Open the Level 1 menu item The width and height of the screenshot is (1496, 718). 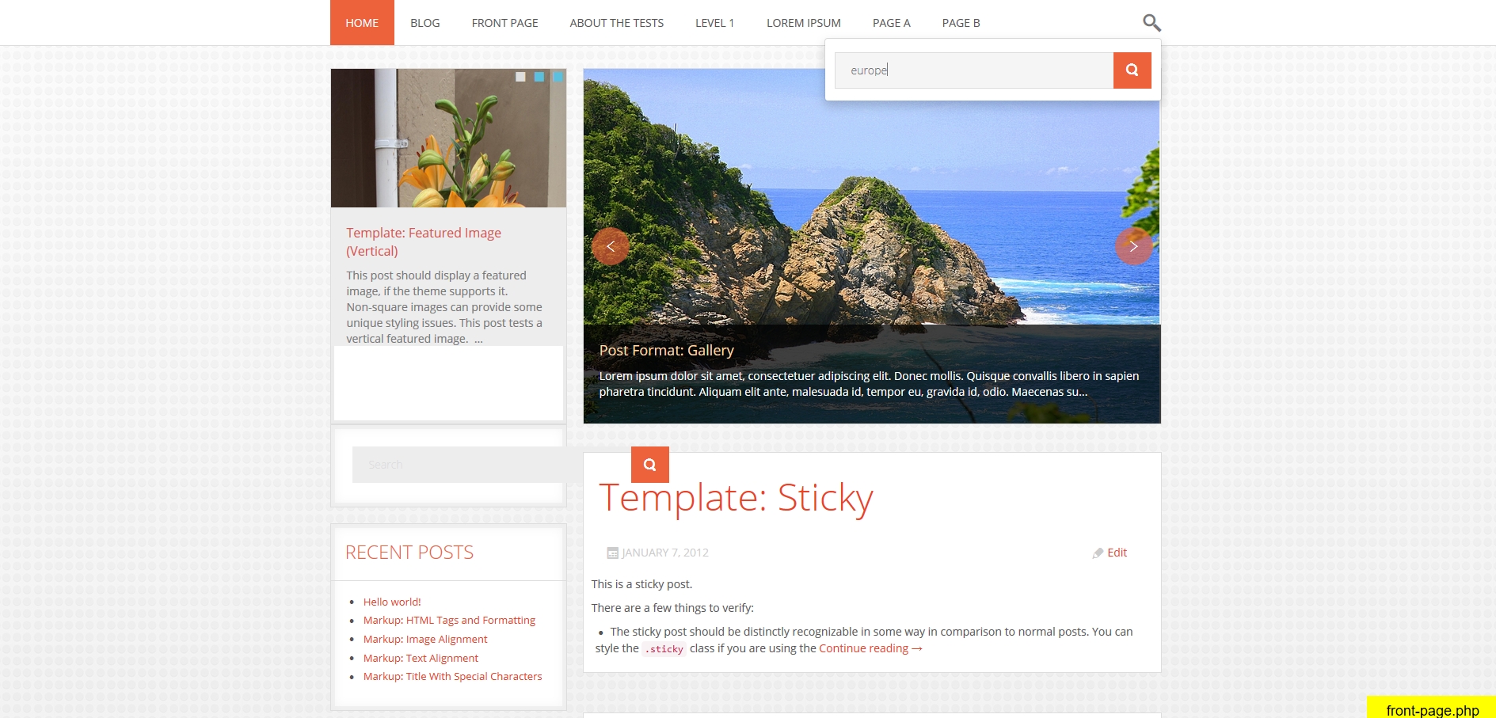point(714,23)
